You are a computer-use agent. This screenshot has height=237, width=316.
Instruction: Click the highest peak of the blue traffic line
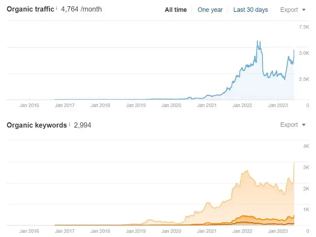pyautogui.click(x=257, y=41)
